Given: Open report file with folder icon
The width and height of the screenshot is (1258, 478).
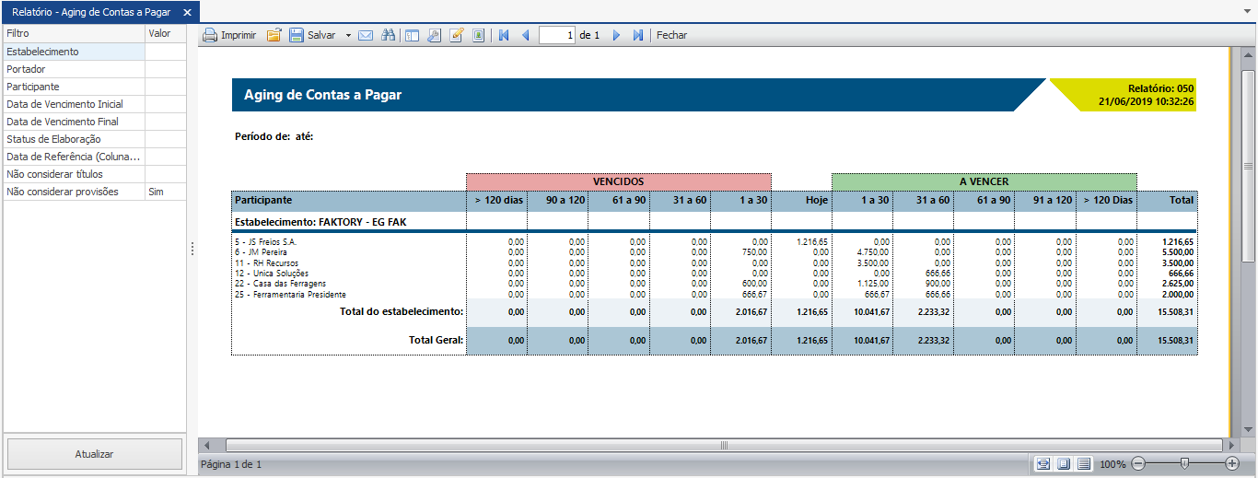Looking at the screenshot, I should pos(274,35).
